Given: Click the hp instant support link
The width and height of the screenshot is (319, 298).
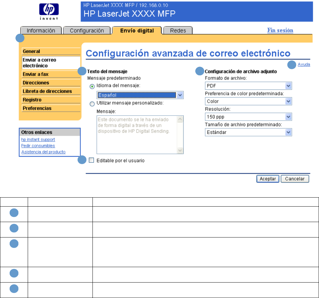Looking at the screenshot, I should pos(38,140).
